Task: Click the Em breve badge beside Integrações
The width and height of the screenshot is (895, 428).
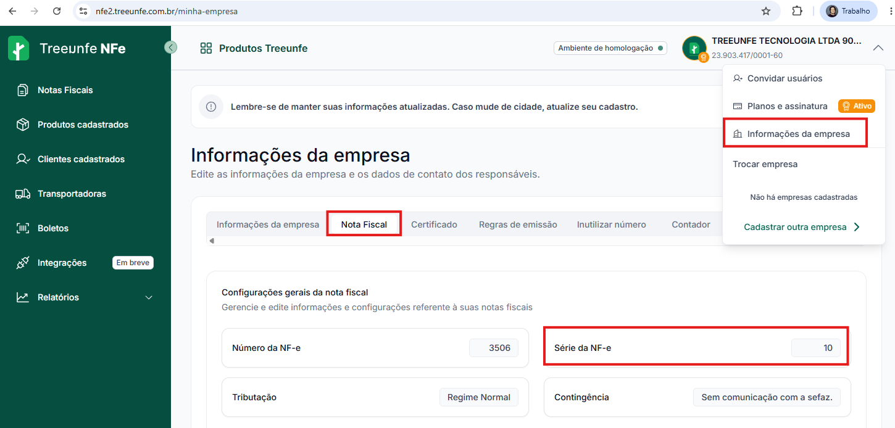Action: tap(133, 263)
